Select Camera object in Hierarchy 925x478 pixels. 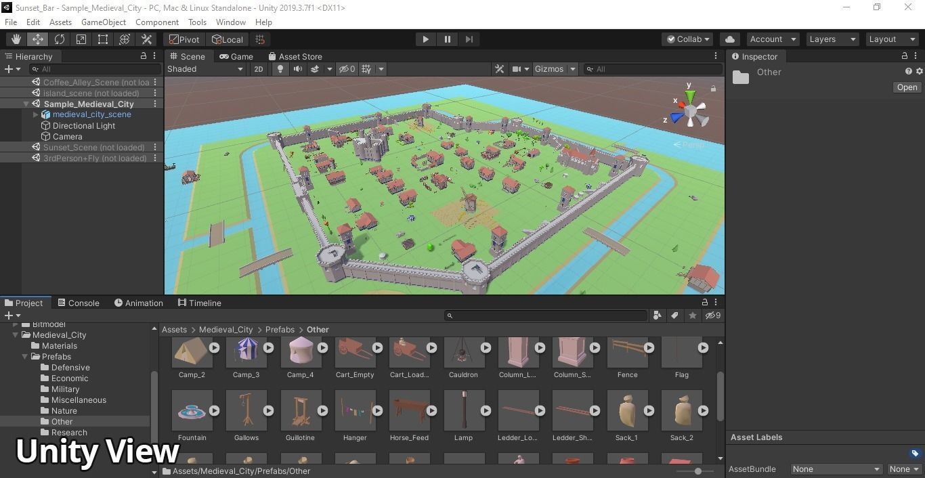(67, 137)
